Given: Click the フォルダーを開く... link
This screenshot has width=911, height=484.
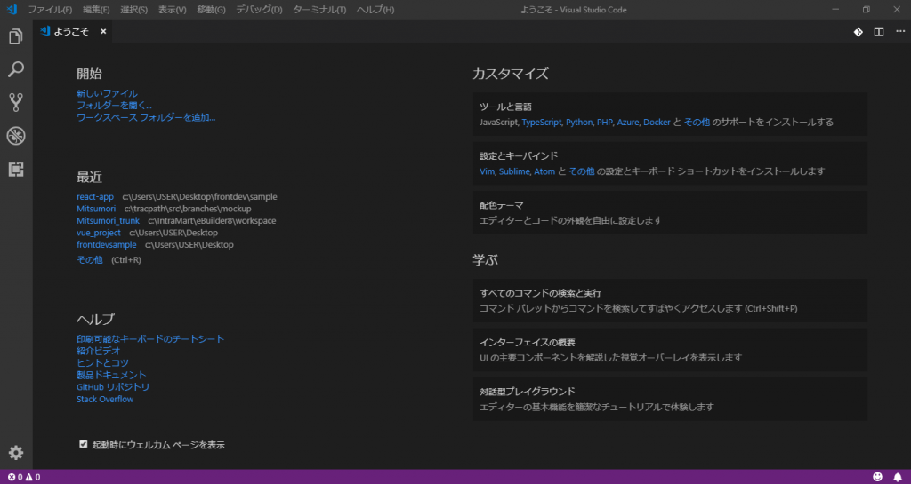Looking at the screenshot, I should click(115, 106).
